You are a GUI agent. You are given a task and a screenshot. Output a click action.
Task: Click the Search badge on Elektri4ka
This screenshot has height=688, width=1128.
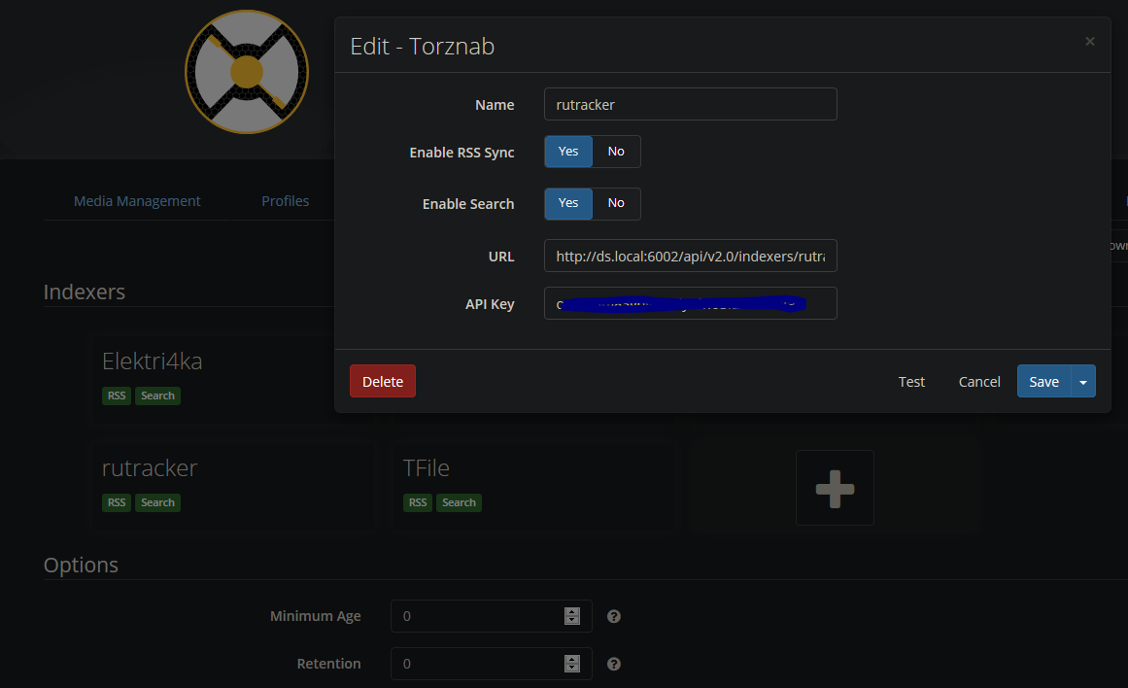click(157, 396)
